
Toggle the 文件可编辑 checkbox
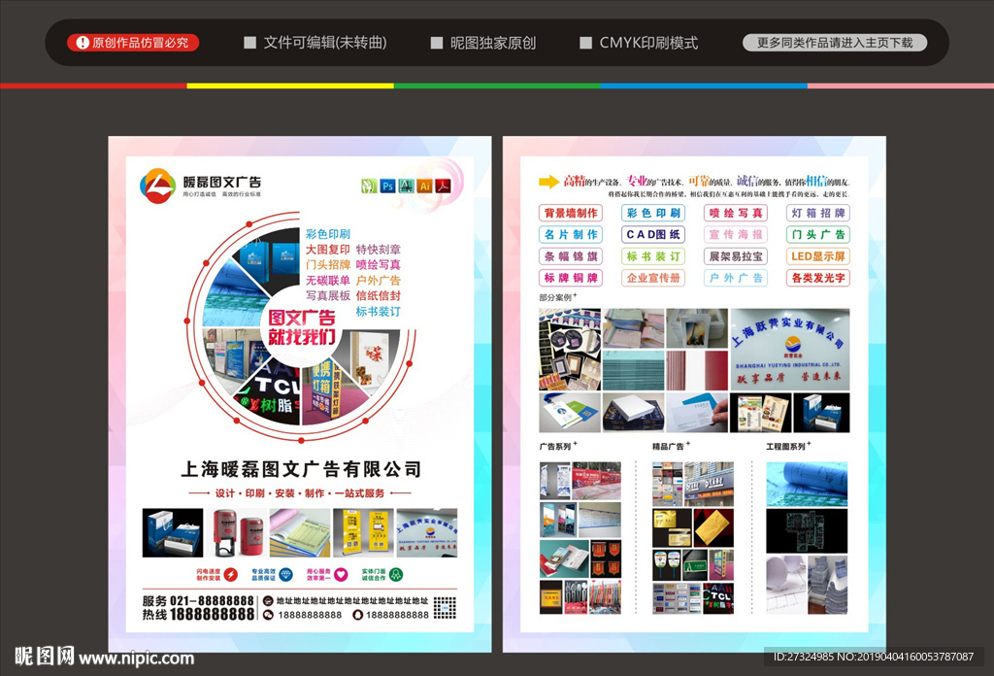pos(249,43)
